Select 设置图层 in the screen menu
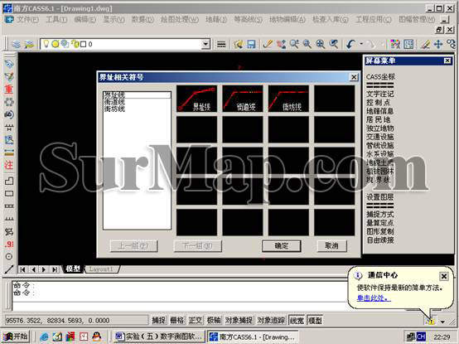The width and height of the screenshot is (459, 344). tap(380, 196)
